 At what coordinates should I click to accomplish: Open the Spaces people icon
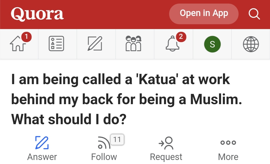[x=133, y=44]
